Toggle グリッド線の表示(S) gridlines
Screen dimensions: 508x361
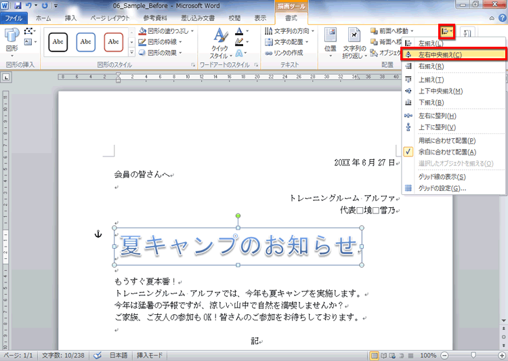pyautogui.click(x=453, y=177)
